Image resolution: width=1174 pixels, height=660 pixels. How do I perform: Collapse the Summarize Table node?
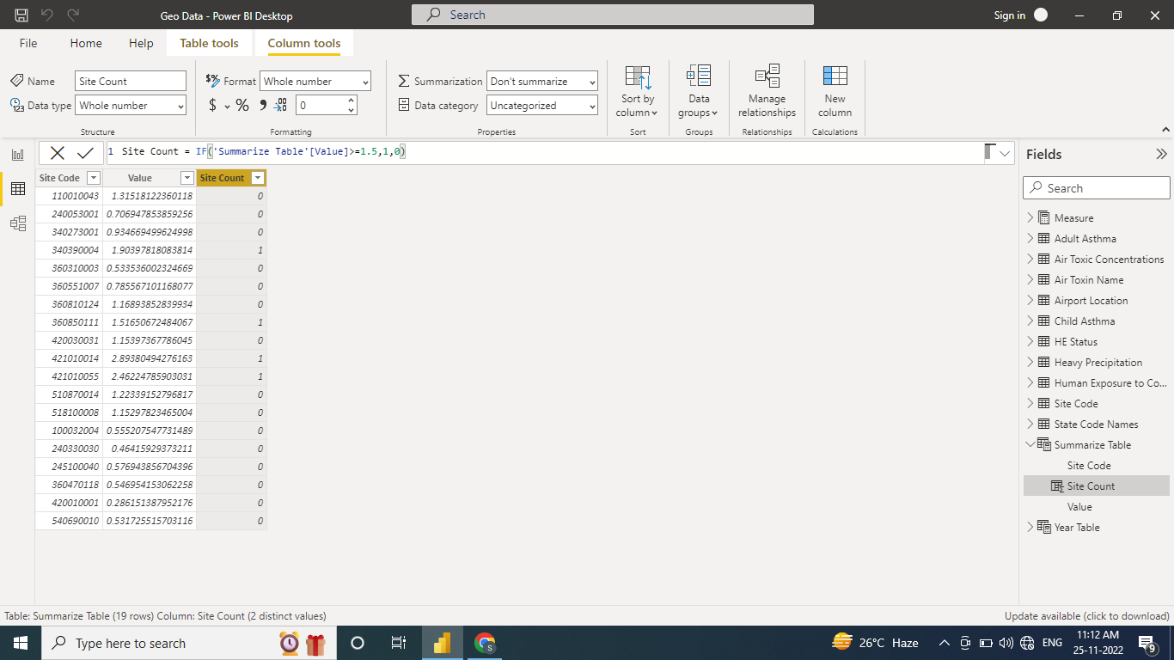point(1031,444)
